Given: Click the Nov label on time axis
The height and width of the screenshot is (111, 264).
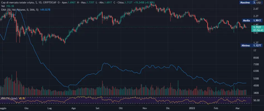Looking at the screenshot, I should (145, 108).
